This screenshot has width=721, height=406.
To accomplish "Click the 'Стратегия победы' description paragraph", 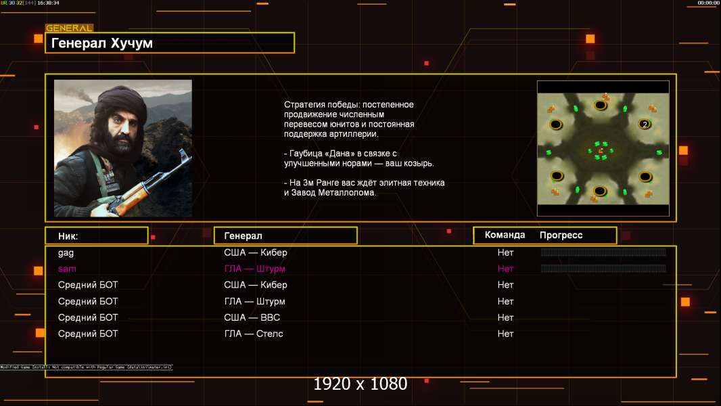I will [349, 119].
